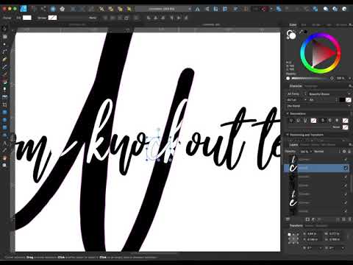Open the History tab beside Transform
The height and width of the screenshot is (265, 353).
[x=310, y=226]
